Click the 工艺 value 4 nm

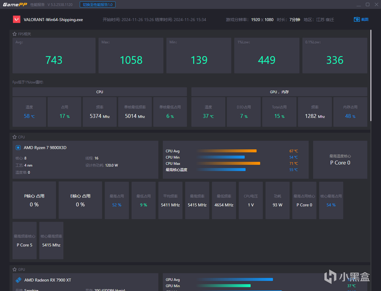tap(28, 165)
